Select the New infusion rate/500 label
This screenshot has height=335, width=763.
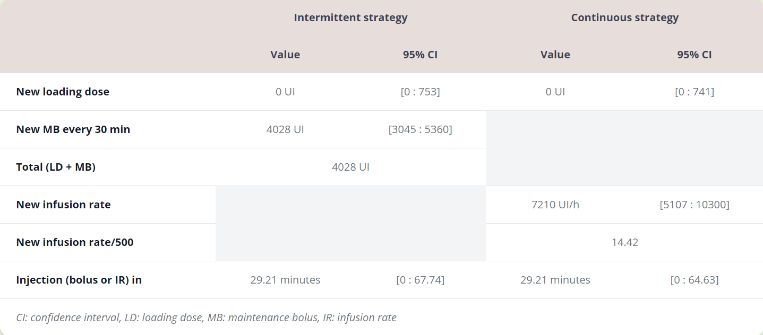click(75, 242)
